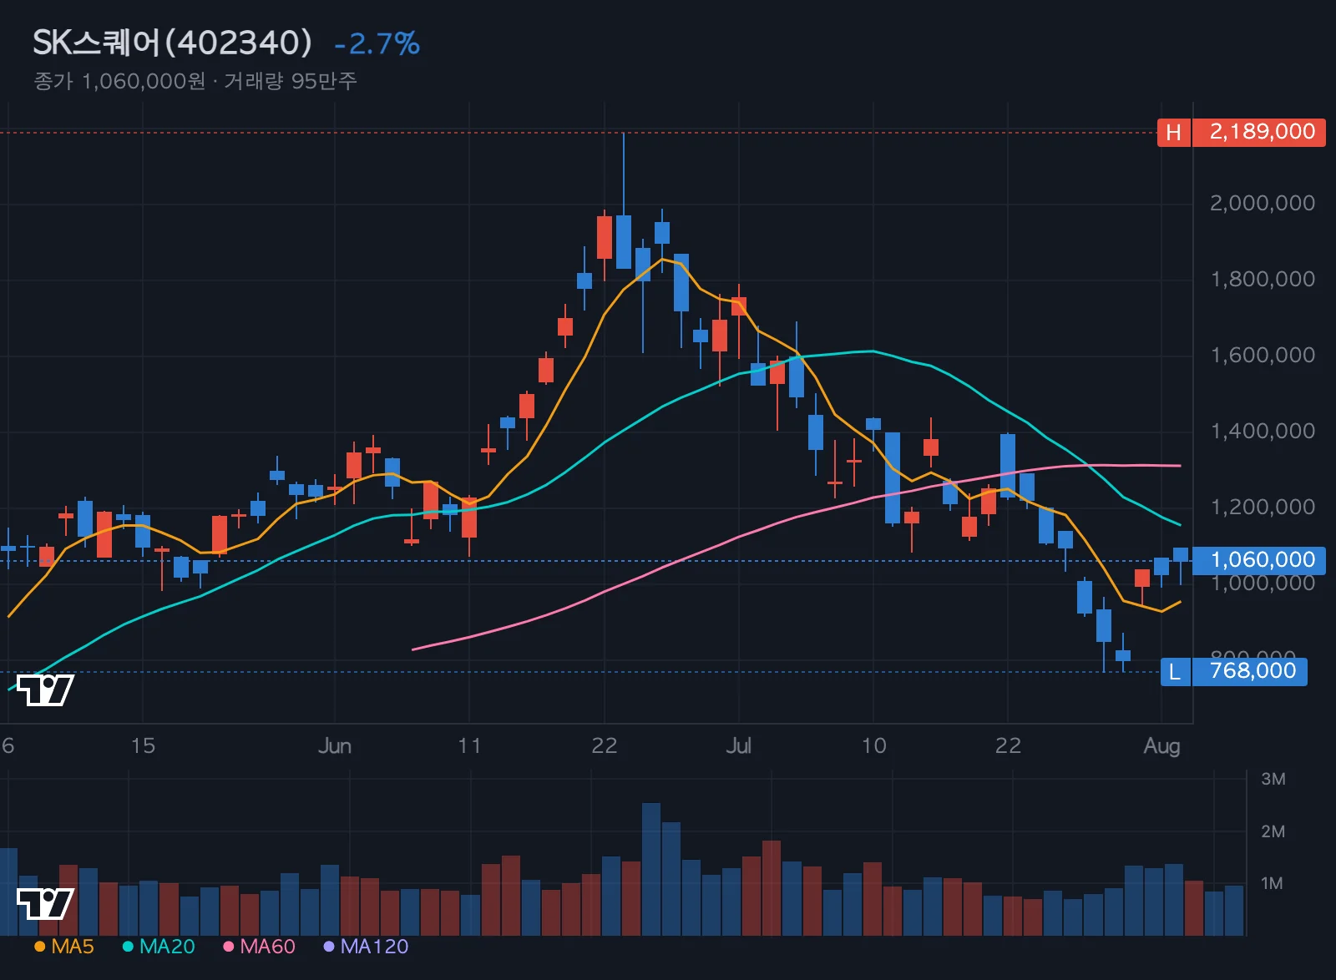Select the 11 date on the time axis
Screen dimensions: 1336x980
[469, 745]
